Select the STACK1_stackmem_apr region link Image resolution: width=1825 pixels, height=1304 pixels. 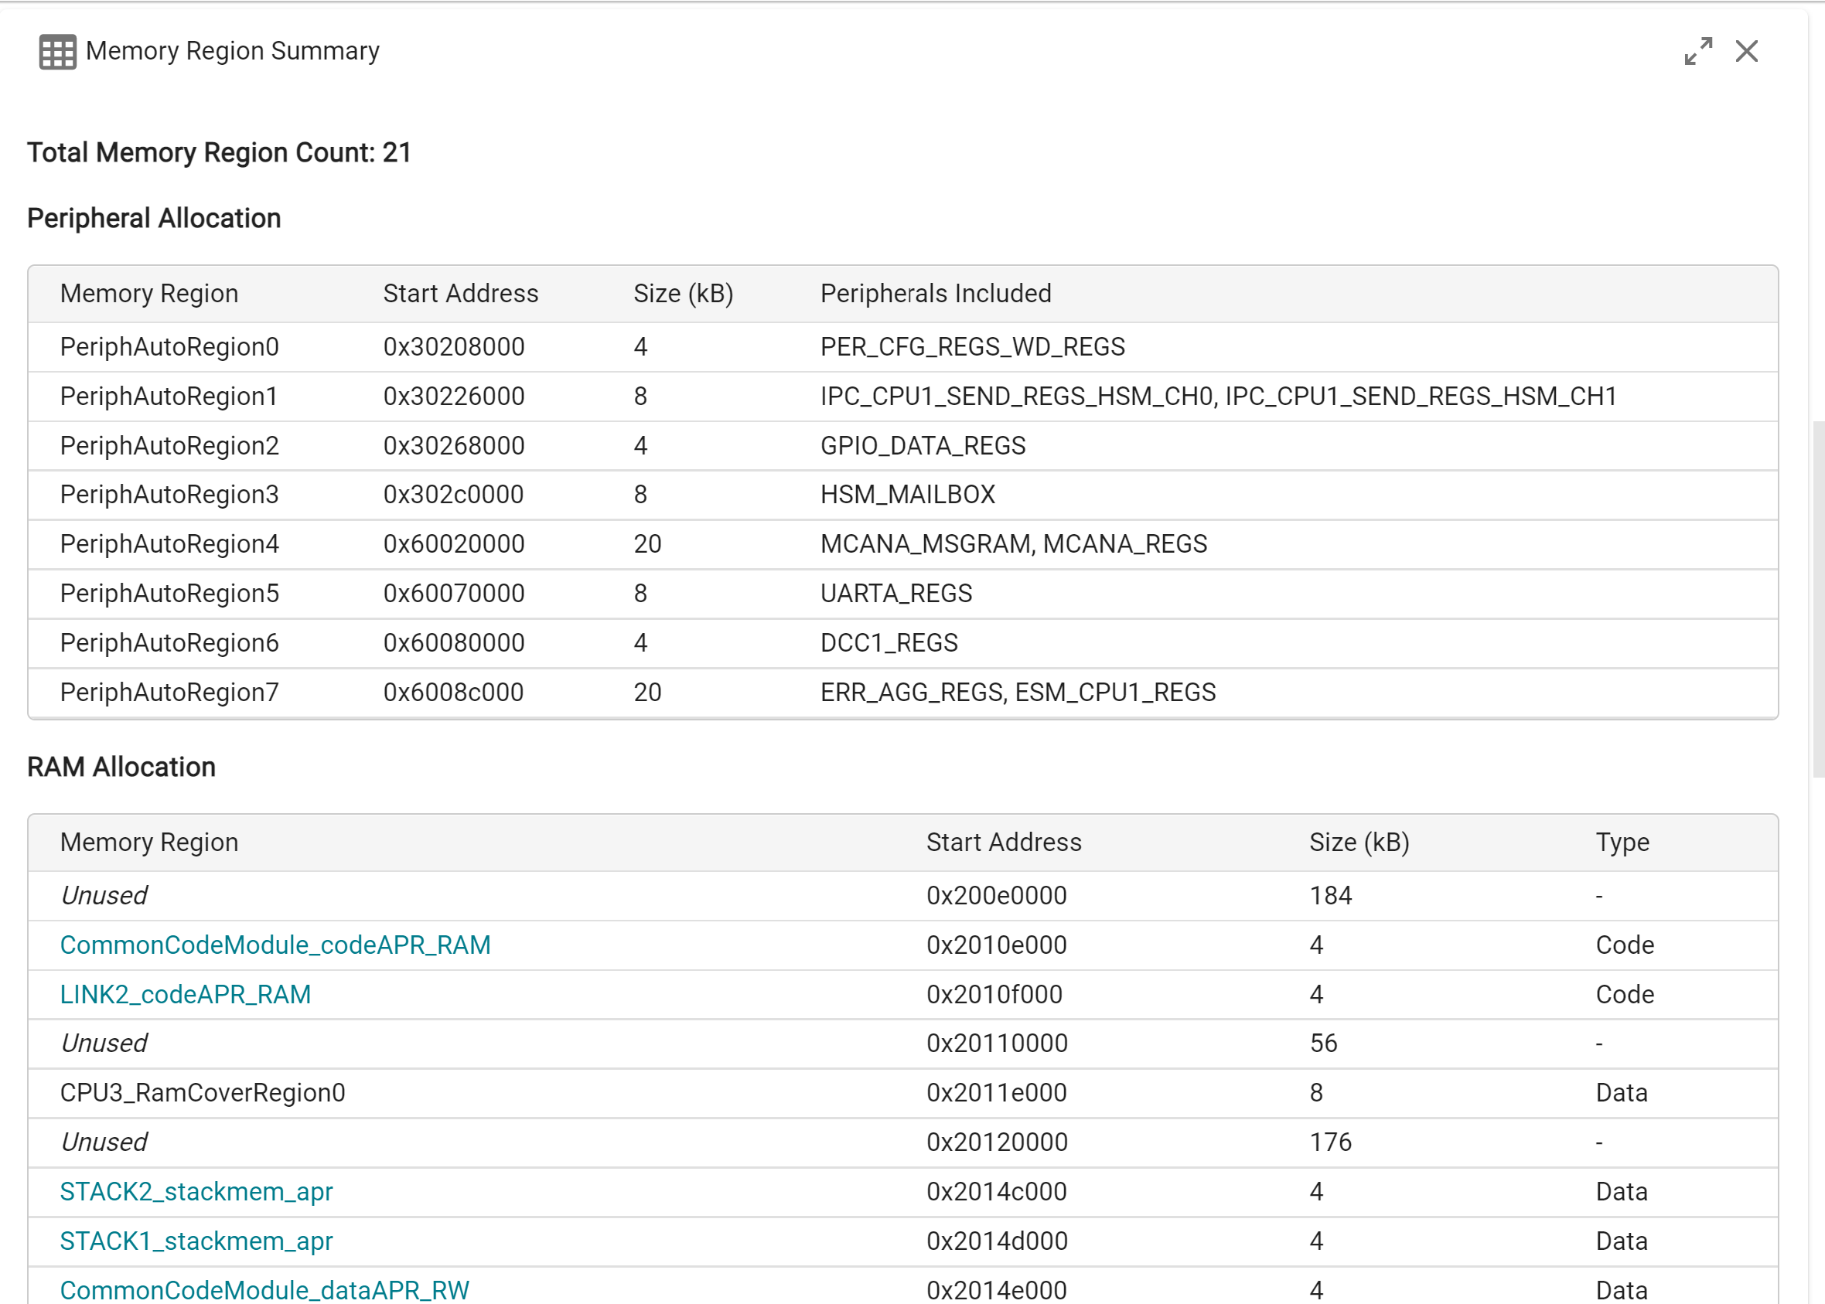(x=195, y=1241)
